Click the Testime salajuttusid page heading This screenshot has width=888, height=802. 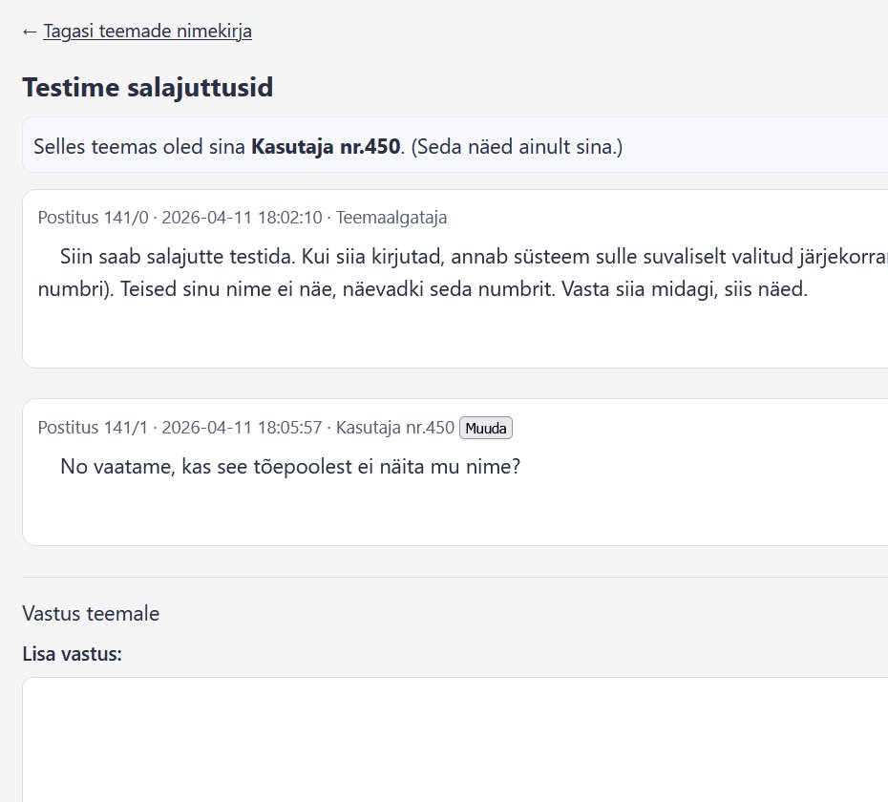(147, 88)
